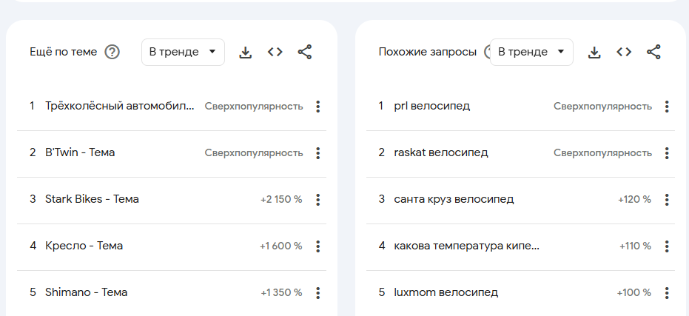Viewport: 689px width, 316px height.
Task: Open options menu for luxmom велосипед row
Action: coord(667,293)
